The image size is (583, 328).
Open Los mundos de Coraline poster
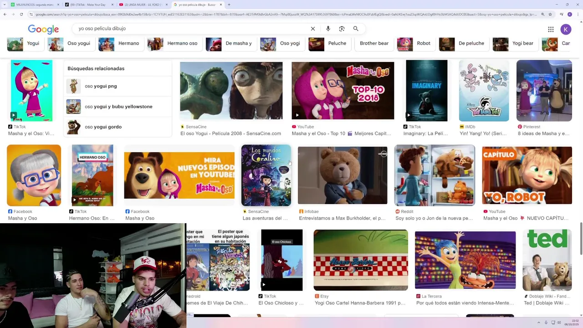(266, 175)
